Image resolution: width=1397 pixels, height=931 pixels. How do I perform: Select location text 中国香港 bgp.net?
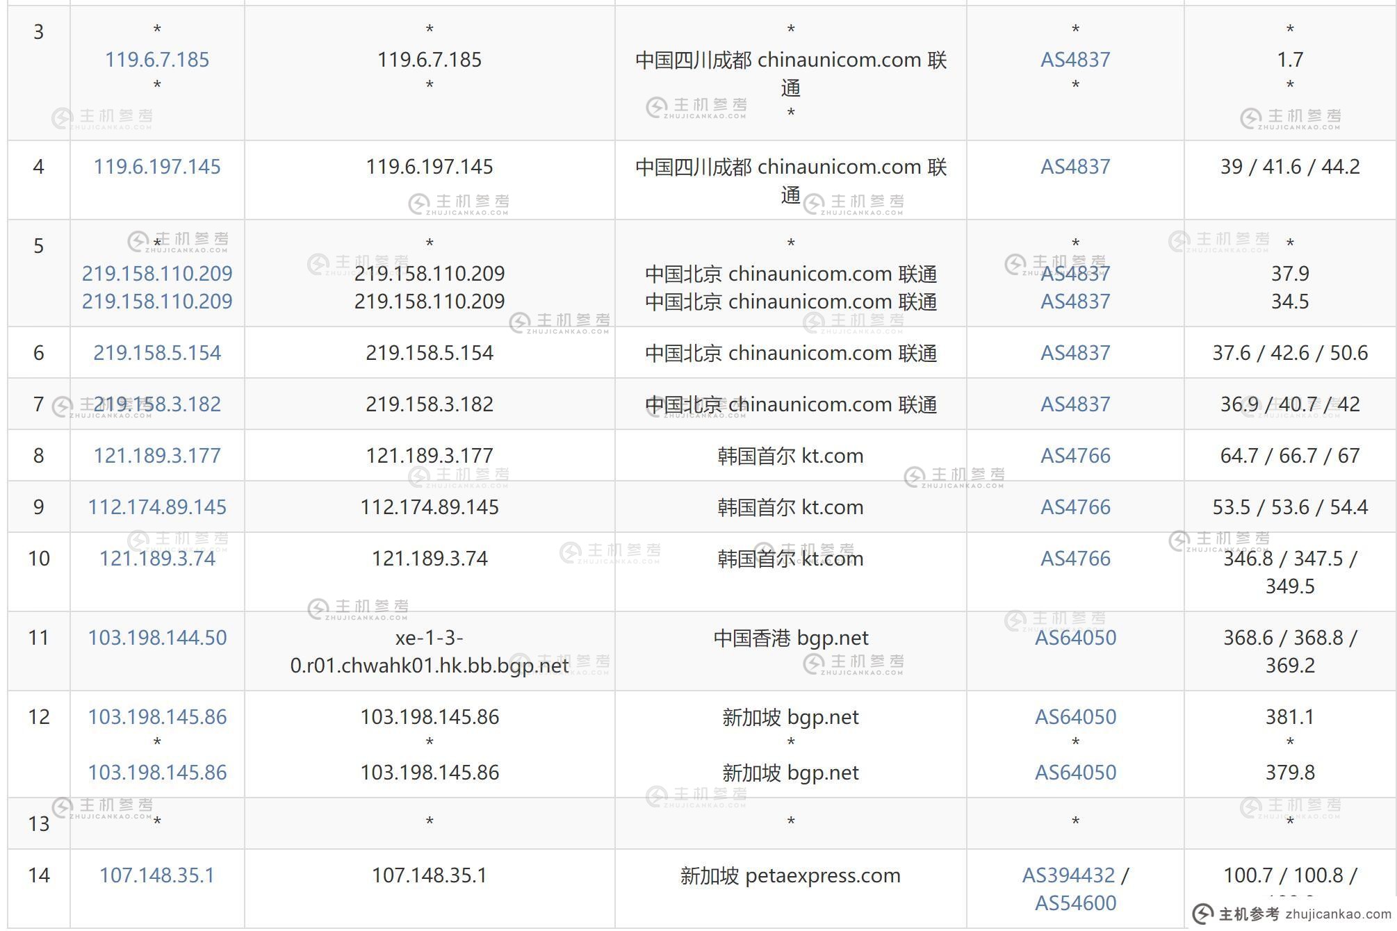791,638
